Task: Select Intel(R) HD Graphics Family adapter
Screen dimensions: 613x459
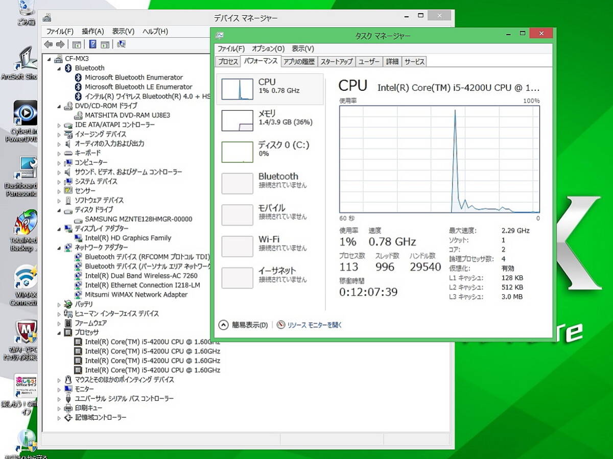Action: (x=128, y=238)
